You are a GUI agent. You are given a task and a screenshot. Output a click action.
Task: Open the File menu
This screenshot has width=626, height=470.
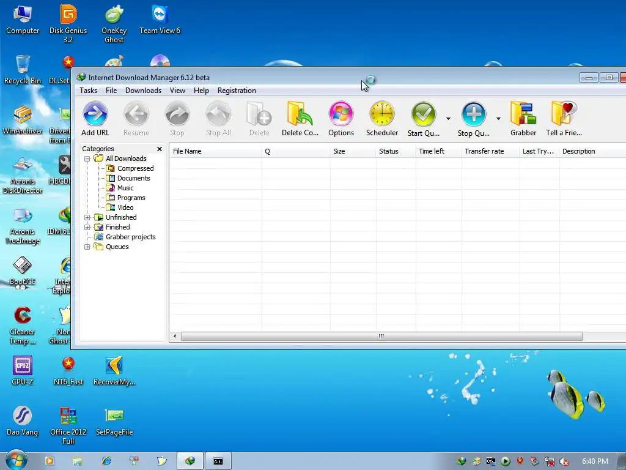click(x=111, y=91)
